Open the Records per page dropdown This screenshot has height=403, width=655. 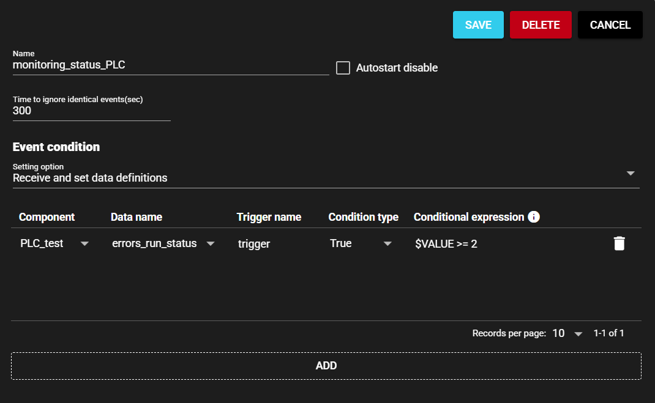(567, 333)
